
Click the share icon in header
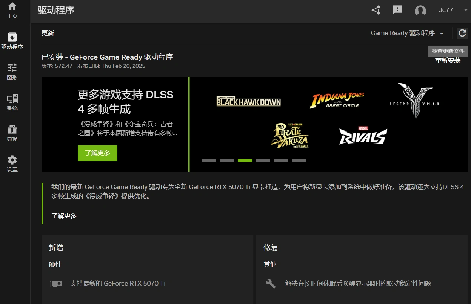pos(376,10)
